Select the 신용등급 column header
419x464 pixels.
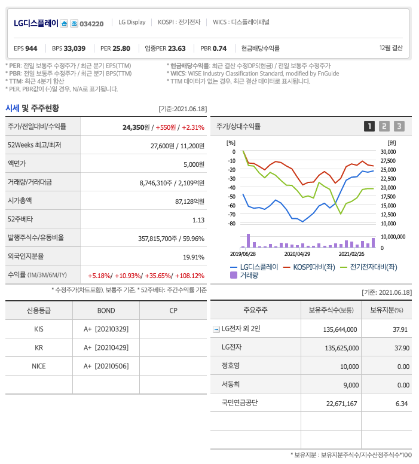(x=39, y=310)
